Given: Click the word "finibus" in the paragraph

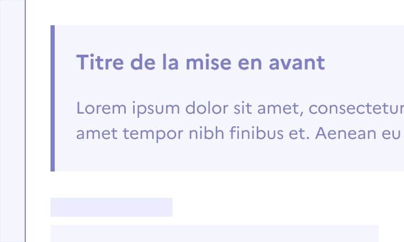Looking at the screenshot, I should tap(257, 134).
